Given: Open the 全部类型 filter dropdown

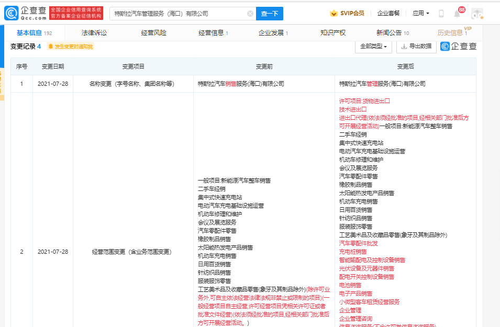Looking at the screenshot, I should 372,47.
